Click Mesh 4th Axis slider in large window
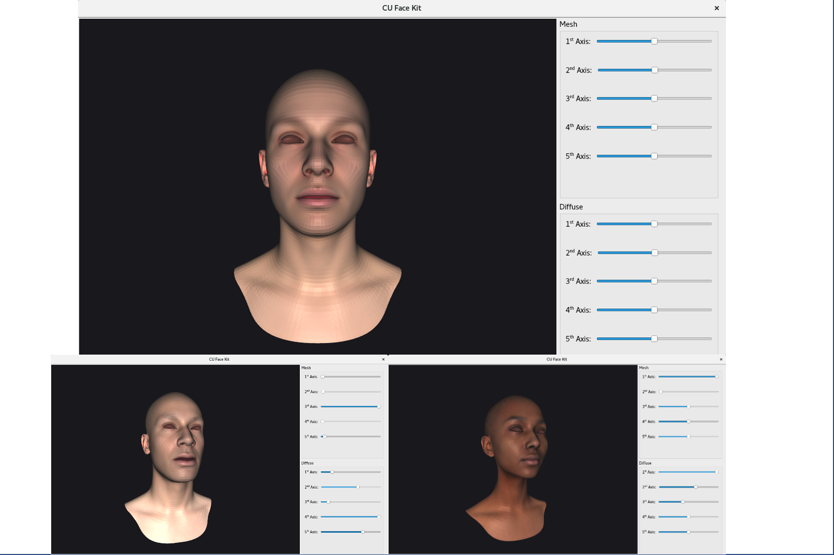This screenshot has width=834, height=555. (x=654, y=127)
